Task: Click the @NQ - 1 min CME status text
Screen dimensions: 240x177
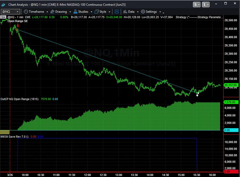Action: pos(19,17)
